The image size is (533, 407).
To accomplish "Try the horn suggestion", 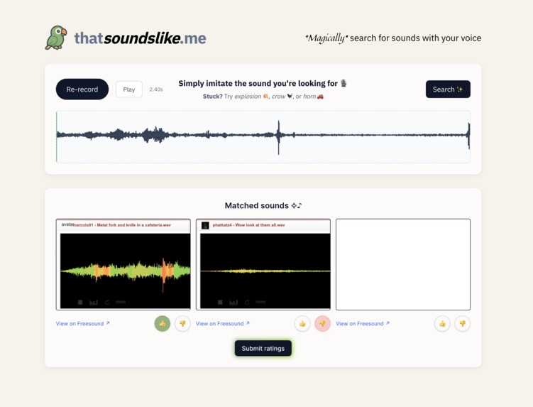I will pos(313,97).
